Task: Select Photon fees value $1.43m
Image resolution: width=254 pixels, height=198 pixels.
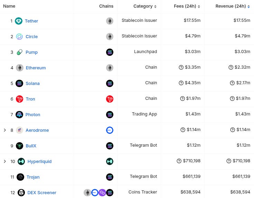Action: pos(193,114)
